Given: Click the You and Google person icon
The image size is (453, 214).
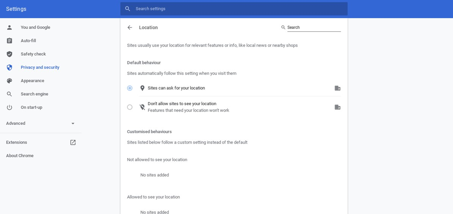Looking at the screenshot, I should [9, 27].
